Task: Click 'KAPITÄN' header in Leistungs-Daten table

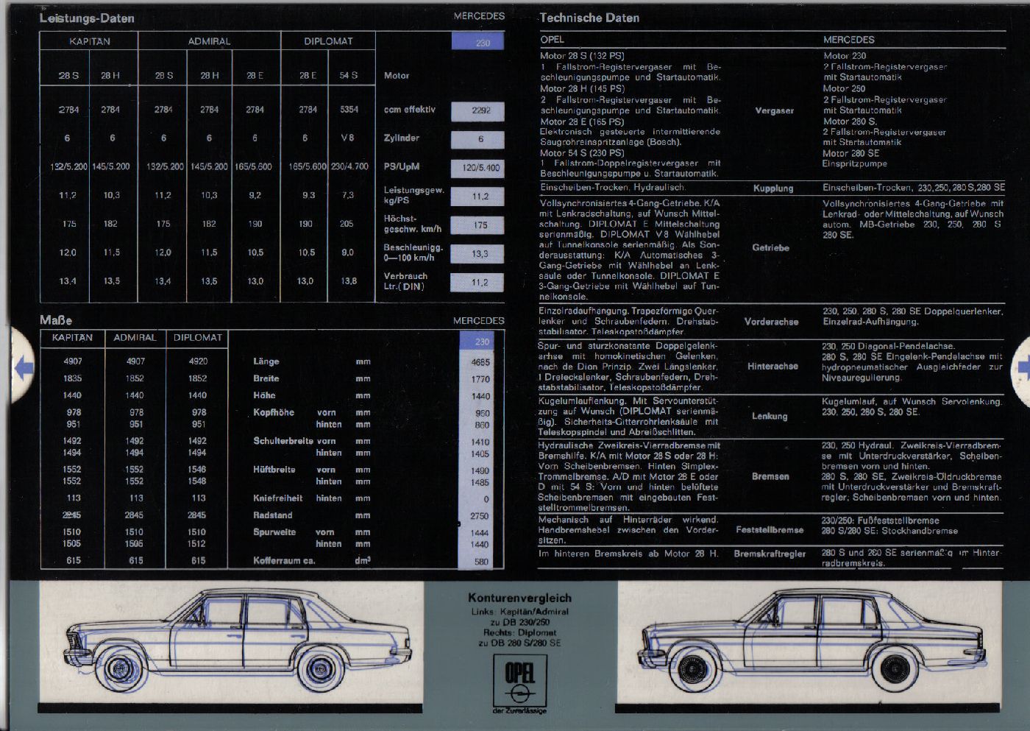Action: tap(90, 41)
